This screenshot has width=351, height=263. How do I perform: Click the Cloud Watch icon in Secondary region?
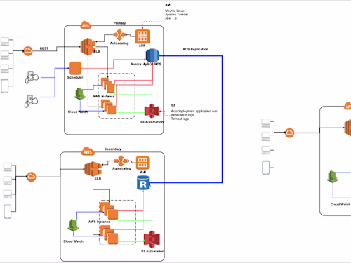(x=74, y=225)
